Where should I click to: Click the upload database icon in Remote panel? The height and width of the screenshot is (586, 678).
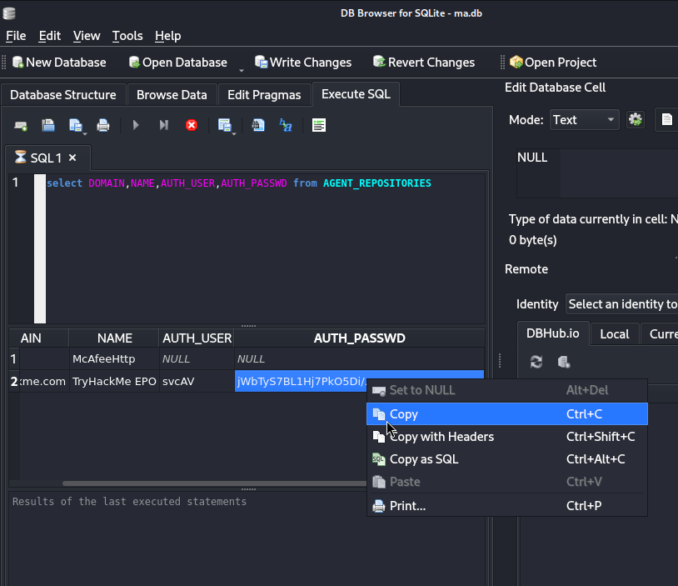tap(564, 362)
